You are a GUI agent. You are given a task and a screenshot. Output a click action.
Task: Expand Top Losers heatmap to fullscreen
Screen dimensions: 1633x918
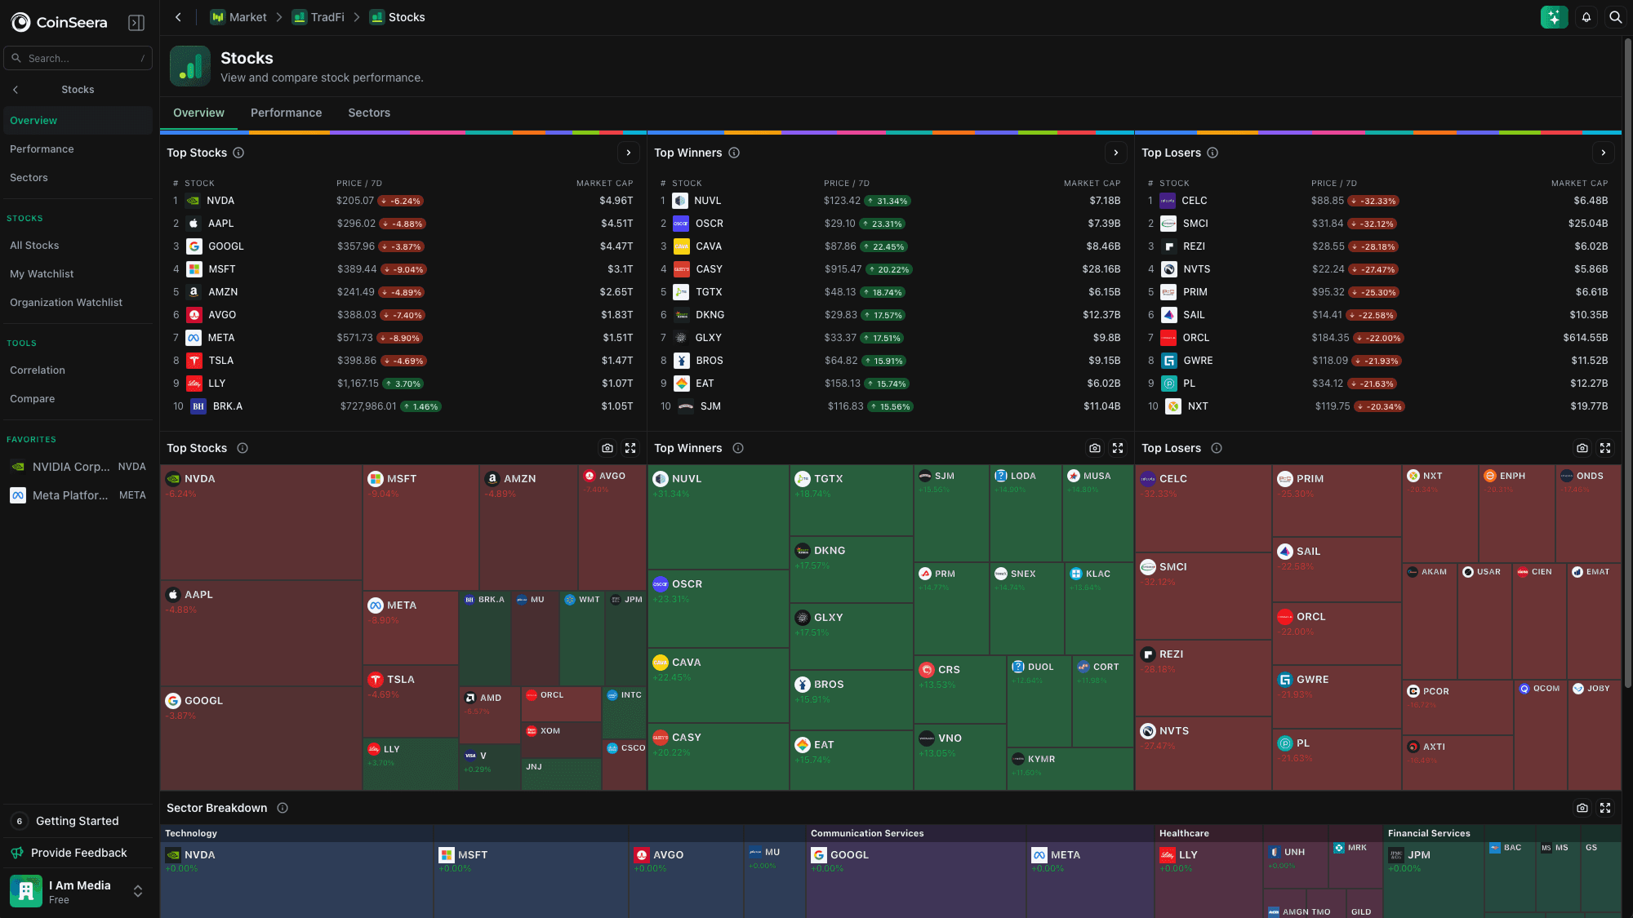pos(1605,448)
